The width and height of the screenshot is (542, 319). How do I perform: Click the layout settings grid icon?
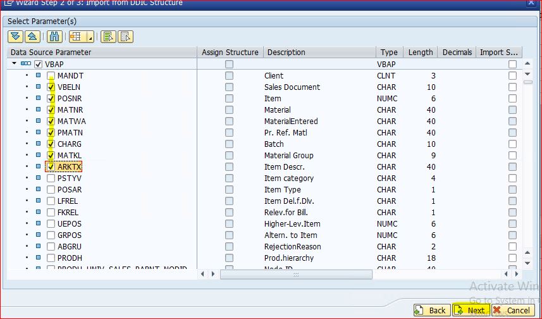[77, 36]
